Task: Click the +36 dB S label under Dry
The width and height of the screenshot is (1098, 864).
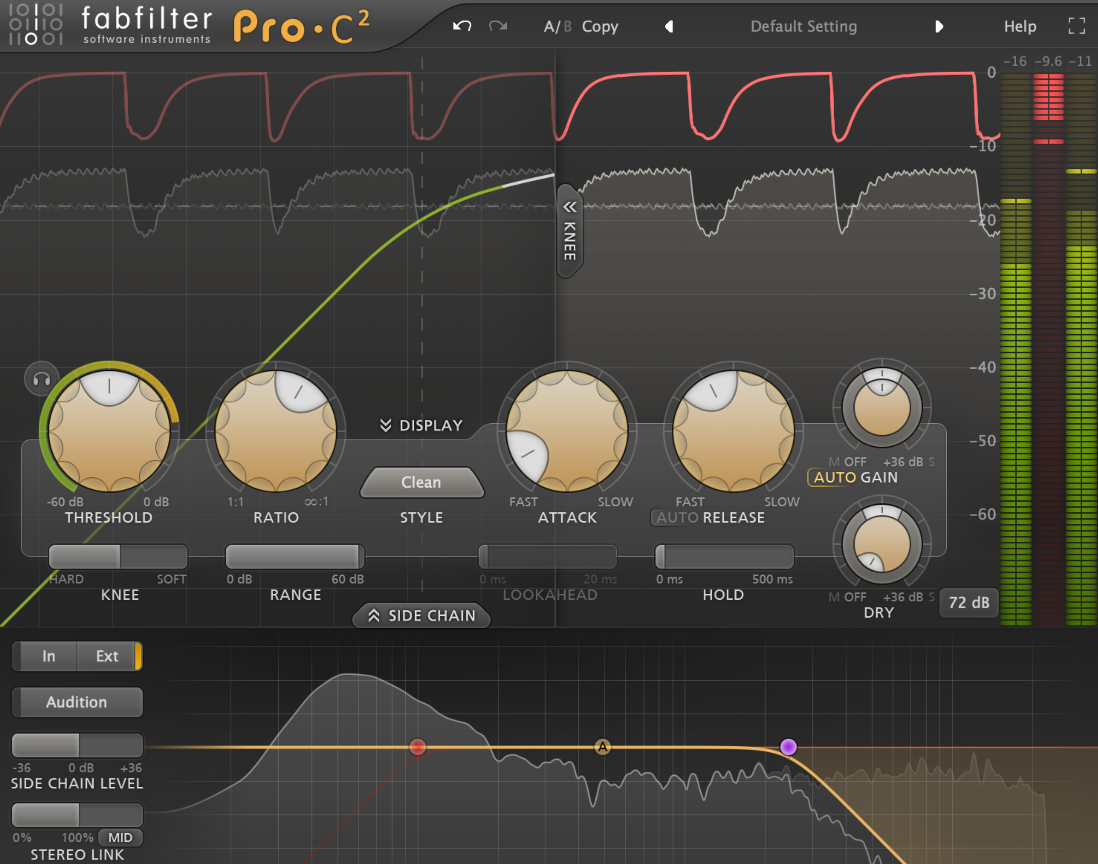Action: pos(909,597)
